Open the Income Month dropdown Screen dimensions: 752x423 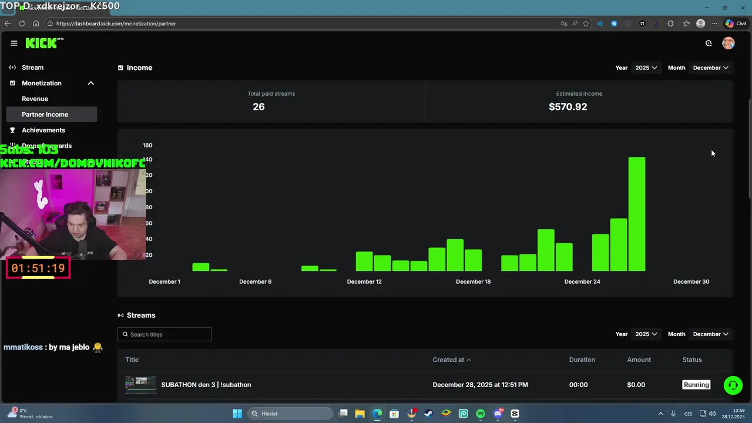point(710,68)
